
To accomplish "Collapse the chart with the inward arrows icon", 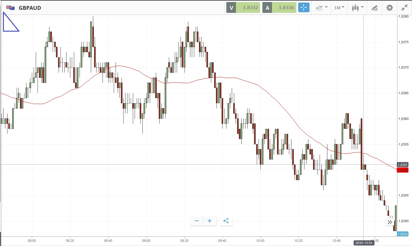I will pos(405,8).
